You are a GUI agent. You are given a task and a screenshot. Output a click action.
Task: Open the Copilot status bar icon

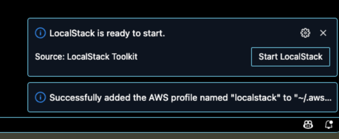tap(308, 125)
